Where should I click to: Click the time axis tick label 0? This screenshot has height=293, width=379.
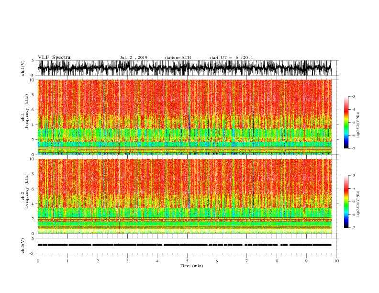point(38,261)
